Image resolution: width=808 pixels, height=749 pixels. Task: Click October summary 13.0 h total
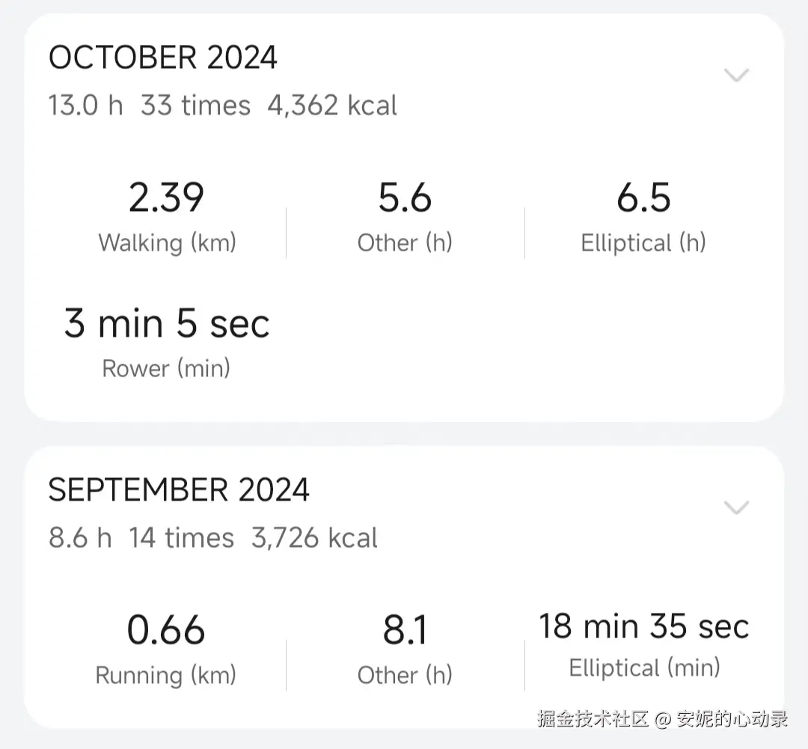coord(85,106)
